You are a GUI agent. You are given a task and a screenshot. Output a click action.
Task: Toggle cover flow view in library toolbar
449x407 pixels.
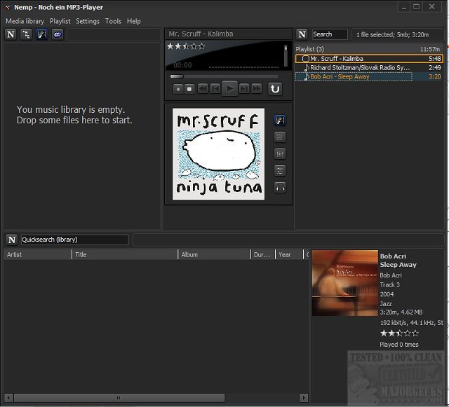coord(41,34)
